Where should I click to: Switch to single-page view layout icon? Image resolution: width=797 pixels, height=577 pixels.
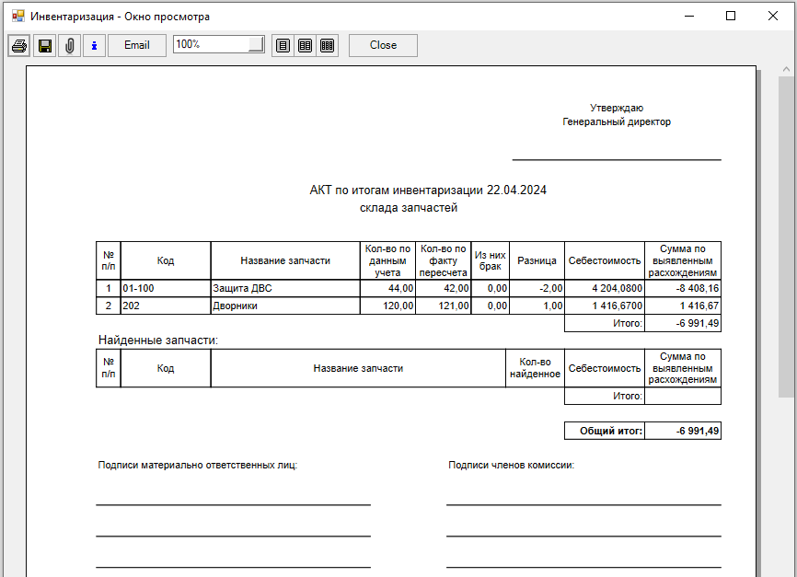click(x=283, y=45)
